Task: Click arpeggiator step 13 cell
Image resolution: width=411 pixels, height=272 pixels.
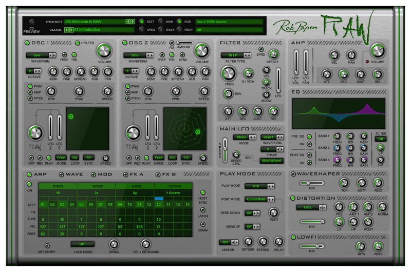Action: pyautogui.click(x=159, y=204)
